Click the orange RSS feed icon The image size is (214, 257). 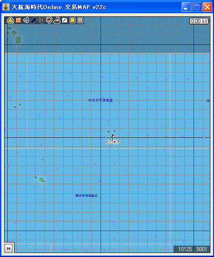tap(18, 20)
